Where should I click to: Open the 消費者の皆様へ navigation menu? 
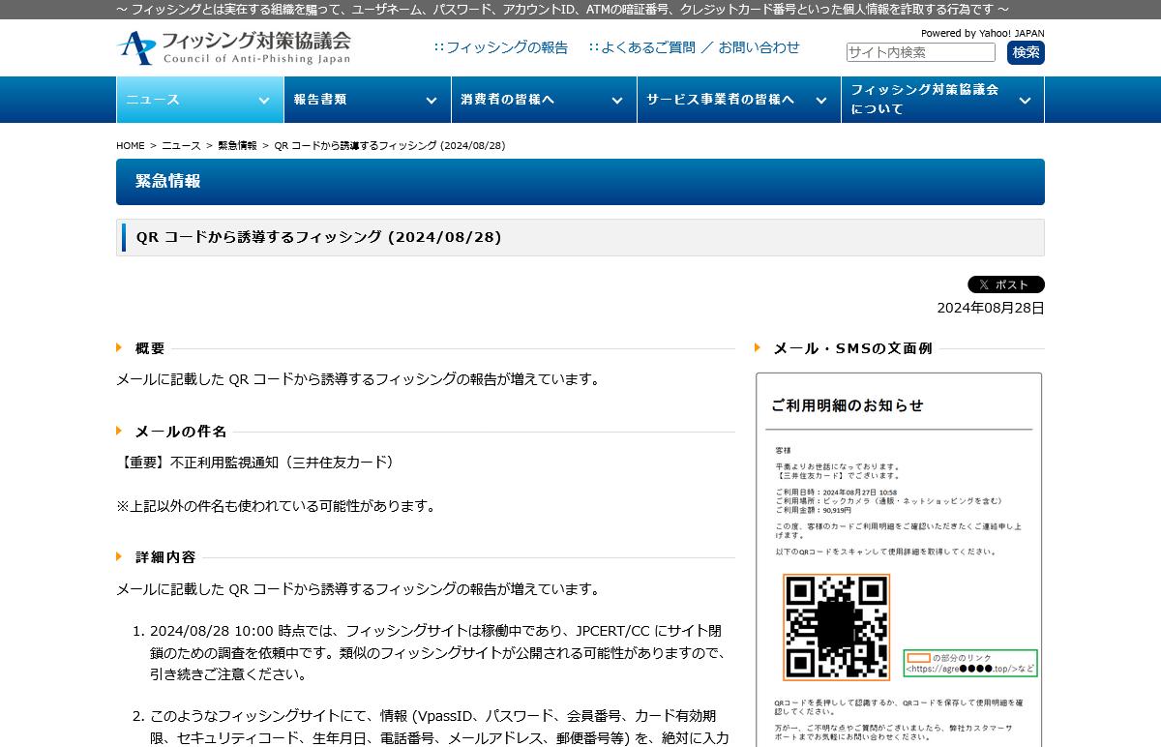pos(544,100)
